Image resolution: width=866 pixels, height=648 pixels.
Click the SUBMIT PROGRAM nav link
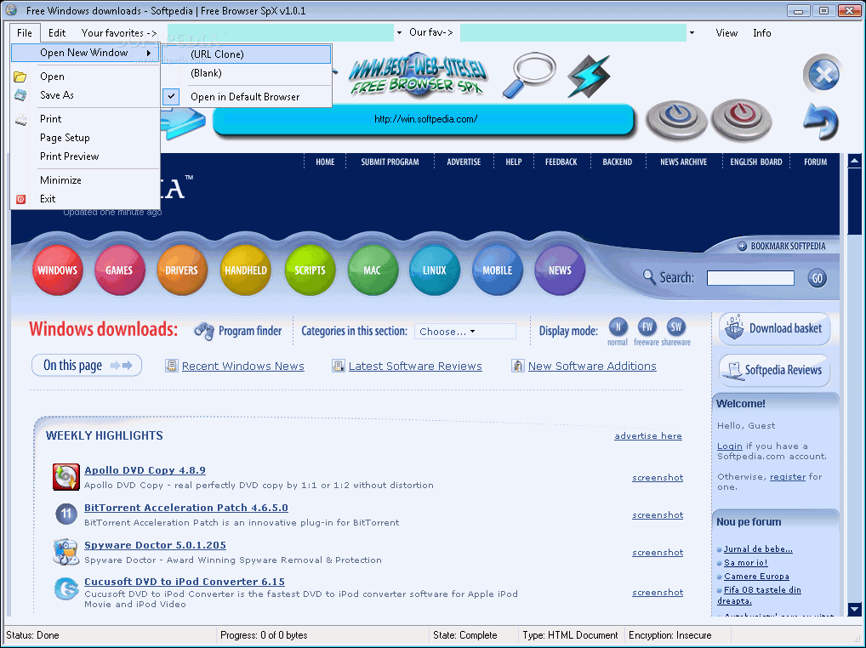click(x=390, y=162)
